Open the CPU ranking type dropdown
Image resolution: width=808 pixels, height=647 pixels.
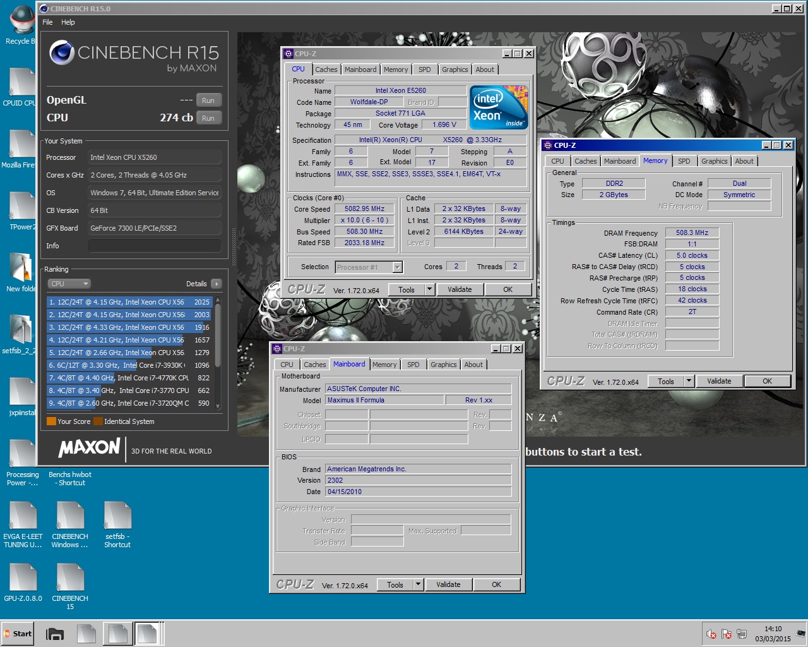tap(69, 284)
